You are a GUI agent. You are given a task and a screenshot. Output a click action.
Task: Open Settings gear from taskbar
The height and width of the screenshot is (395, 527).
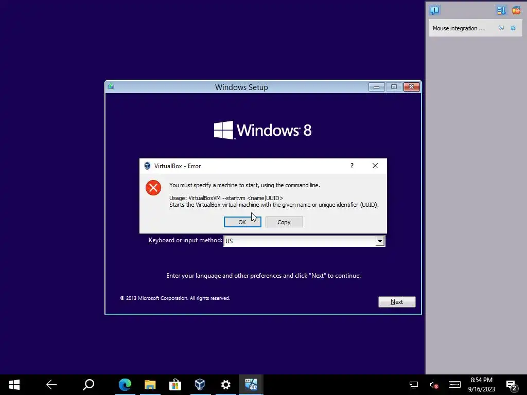(x=225, y=385)
